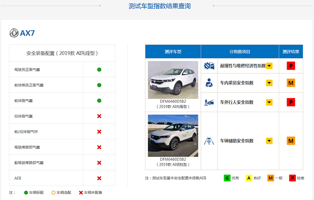The image size is (314, 200).
Task: Click the 前排乘员正面气囊 label
Action: tap(29, 85)
